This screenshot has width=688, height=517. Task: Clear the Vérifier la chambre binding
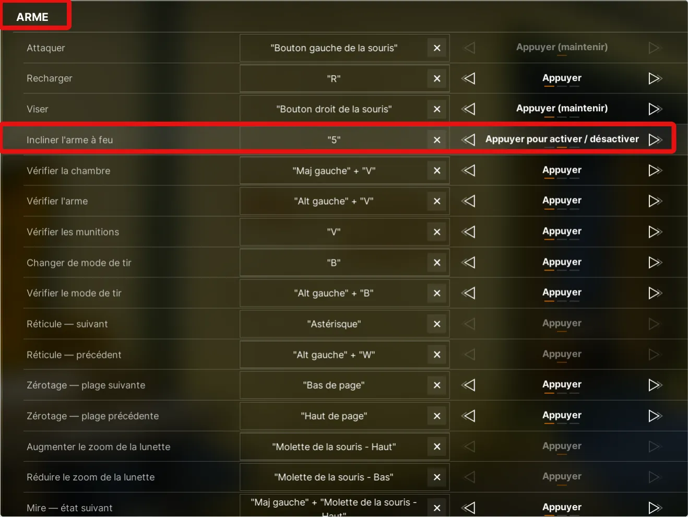(437, 171)
